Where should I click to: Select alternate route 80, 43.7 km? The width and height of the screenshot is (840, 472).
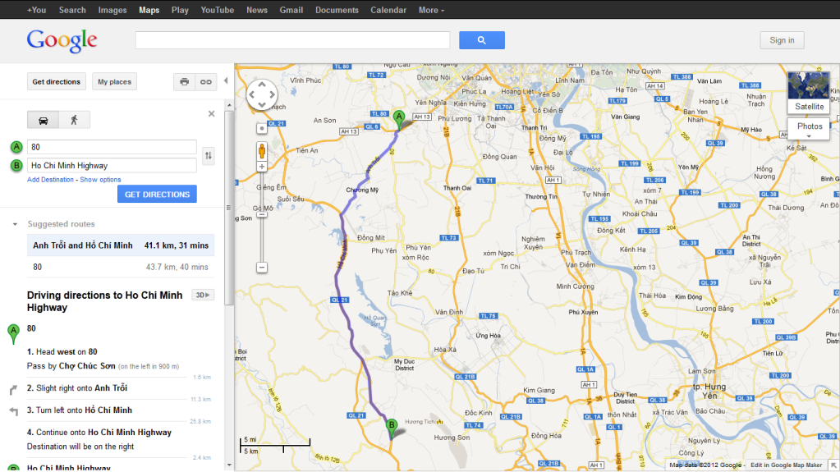pos(121,267)
